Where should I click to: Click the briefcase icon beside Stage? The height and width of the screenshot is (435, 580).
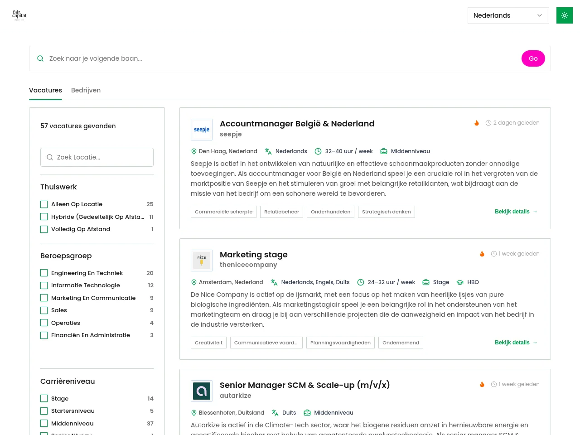pos(426,282)
